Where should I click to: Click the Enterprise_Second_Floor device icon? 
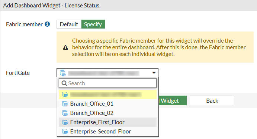click(65, 132)
